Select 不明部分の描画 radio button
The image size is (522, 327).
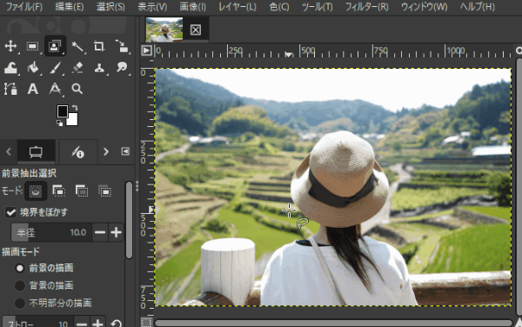[20, 303]
